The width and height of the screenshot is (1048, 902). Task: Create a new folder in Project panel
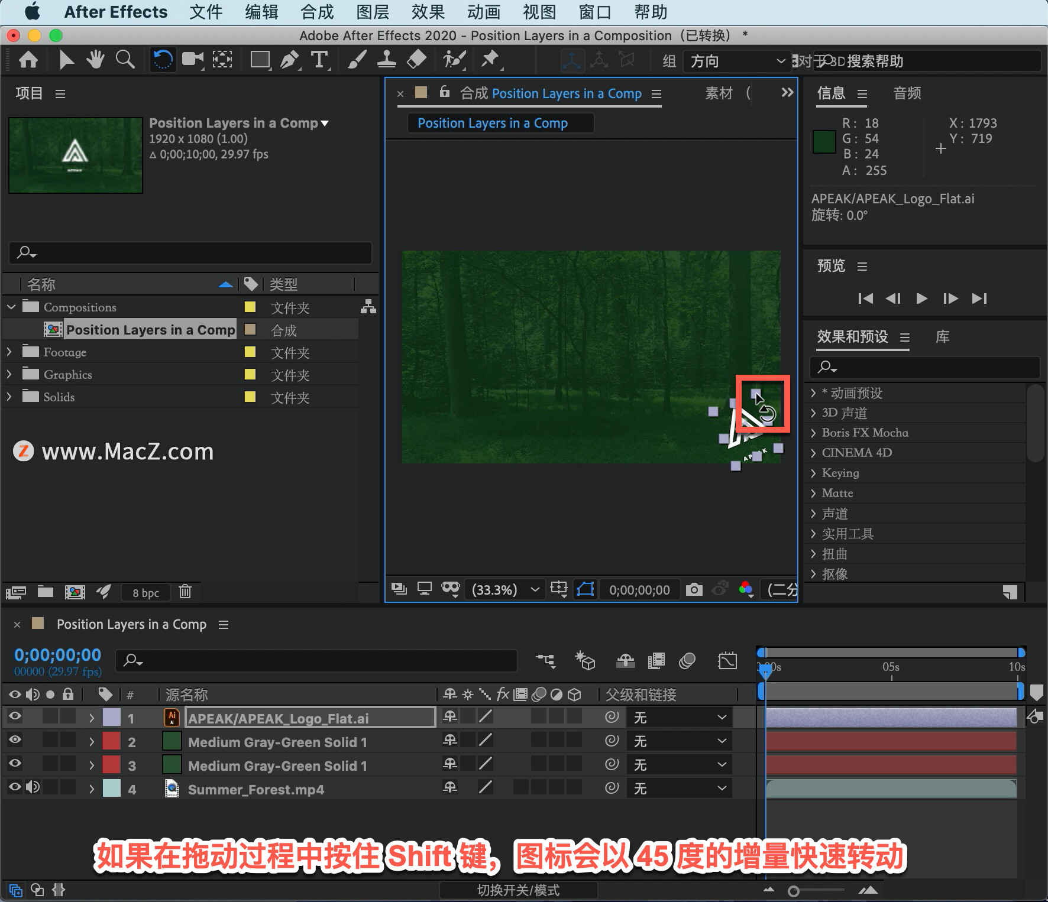click(46, 591)
